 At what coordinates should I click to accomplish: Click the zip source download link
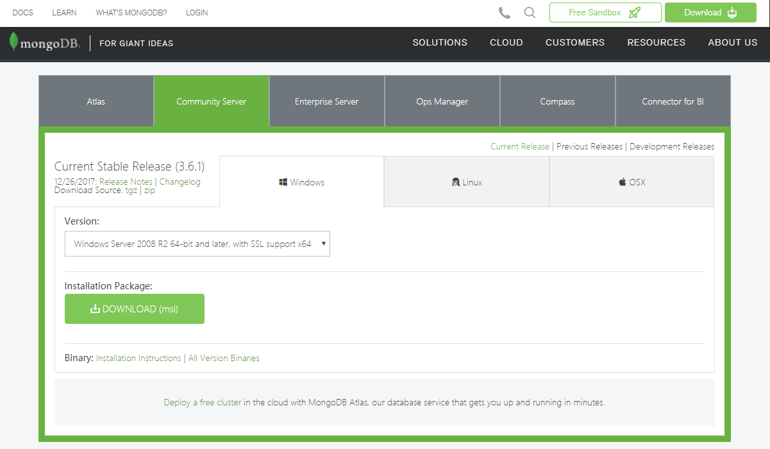(149, 191)
